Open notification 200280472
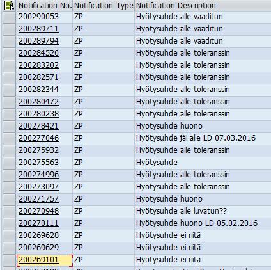 tap(38, 102)
